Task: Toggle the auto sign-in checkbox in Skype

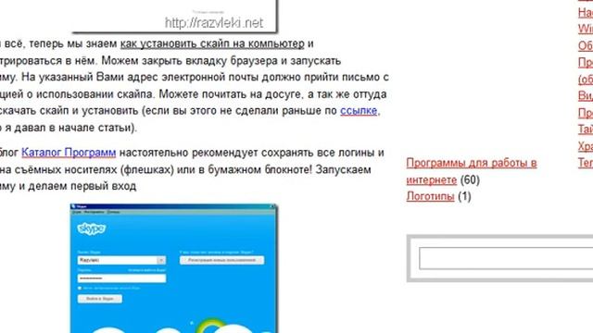Action: click(80, 288)
